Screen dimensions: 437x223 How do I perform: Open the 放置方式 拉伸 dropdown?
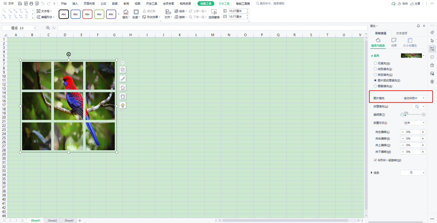[x=414, y=123]
